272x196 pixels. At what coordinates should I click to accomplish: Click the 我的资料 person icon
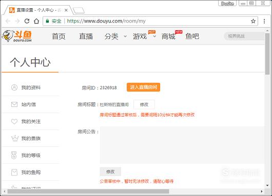point(14,88)
